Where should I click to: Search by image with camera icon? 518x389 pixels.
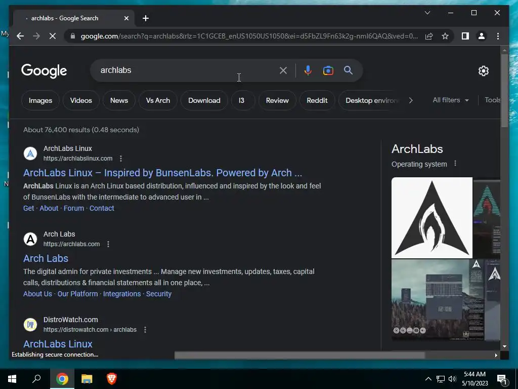[x=328, y=70]
